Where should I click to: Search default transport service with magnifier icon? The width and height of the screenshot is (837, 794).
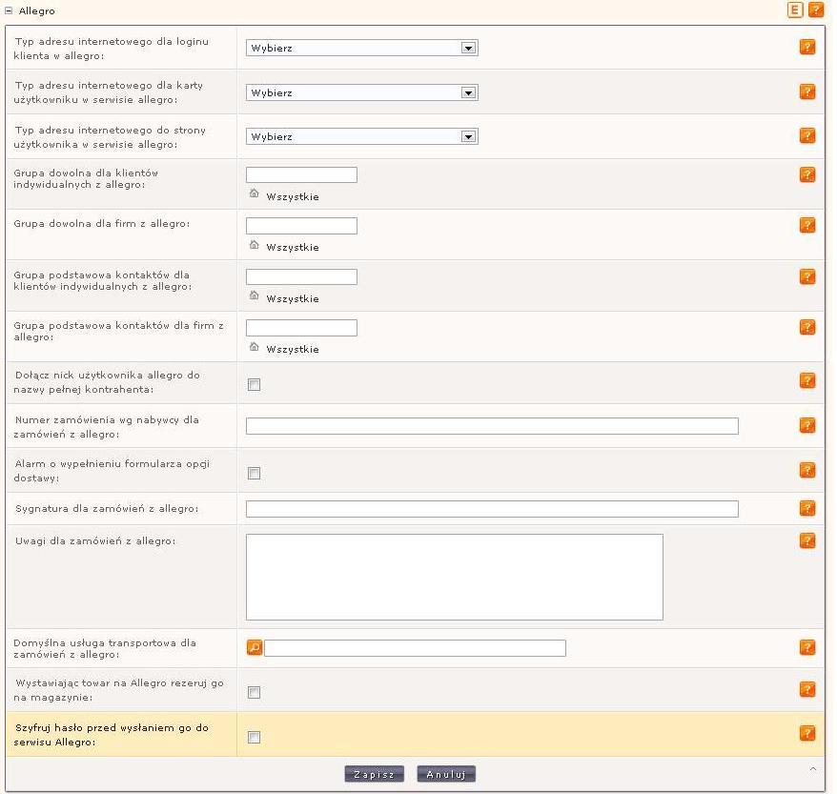coord(255,647)
